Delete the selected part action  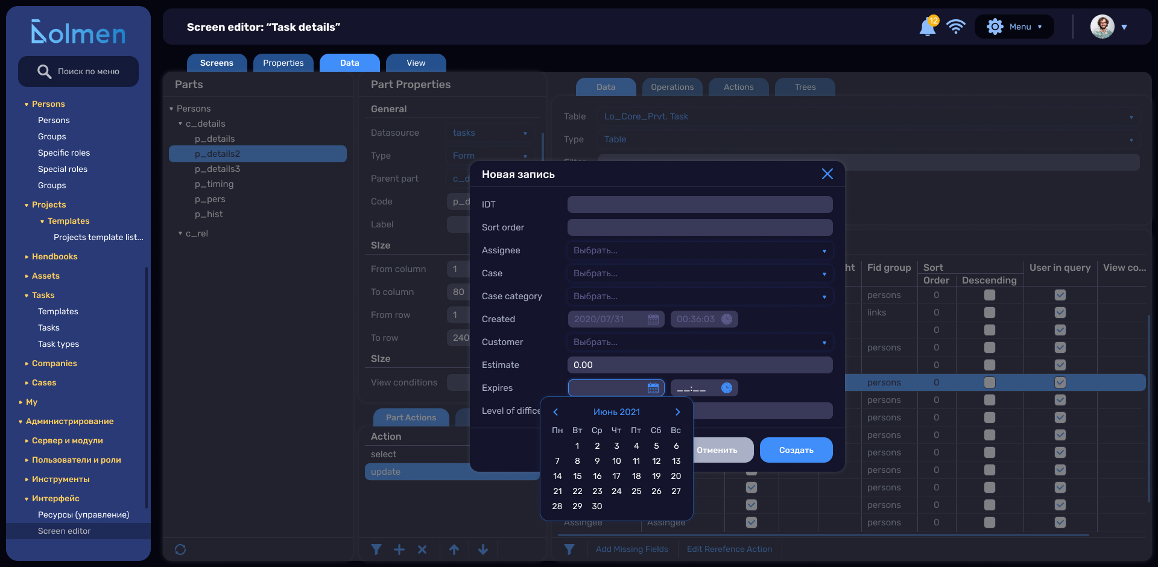(422, 550)
